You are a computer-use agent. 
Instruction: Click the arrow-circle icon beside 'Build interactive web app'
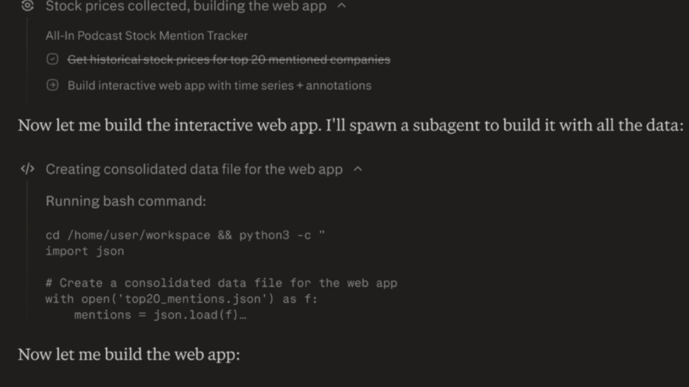click(52, 85)
